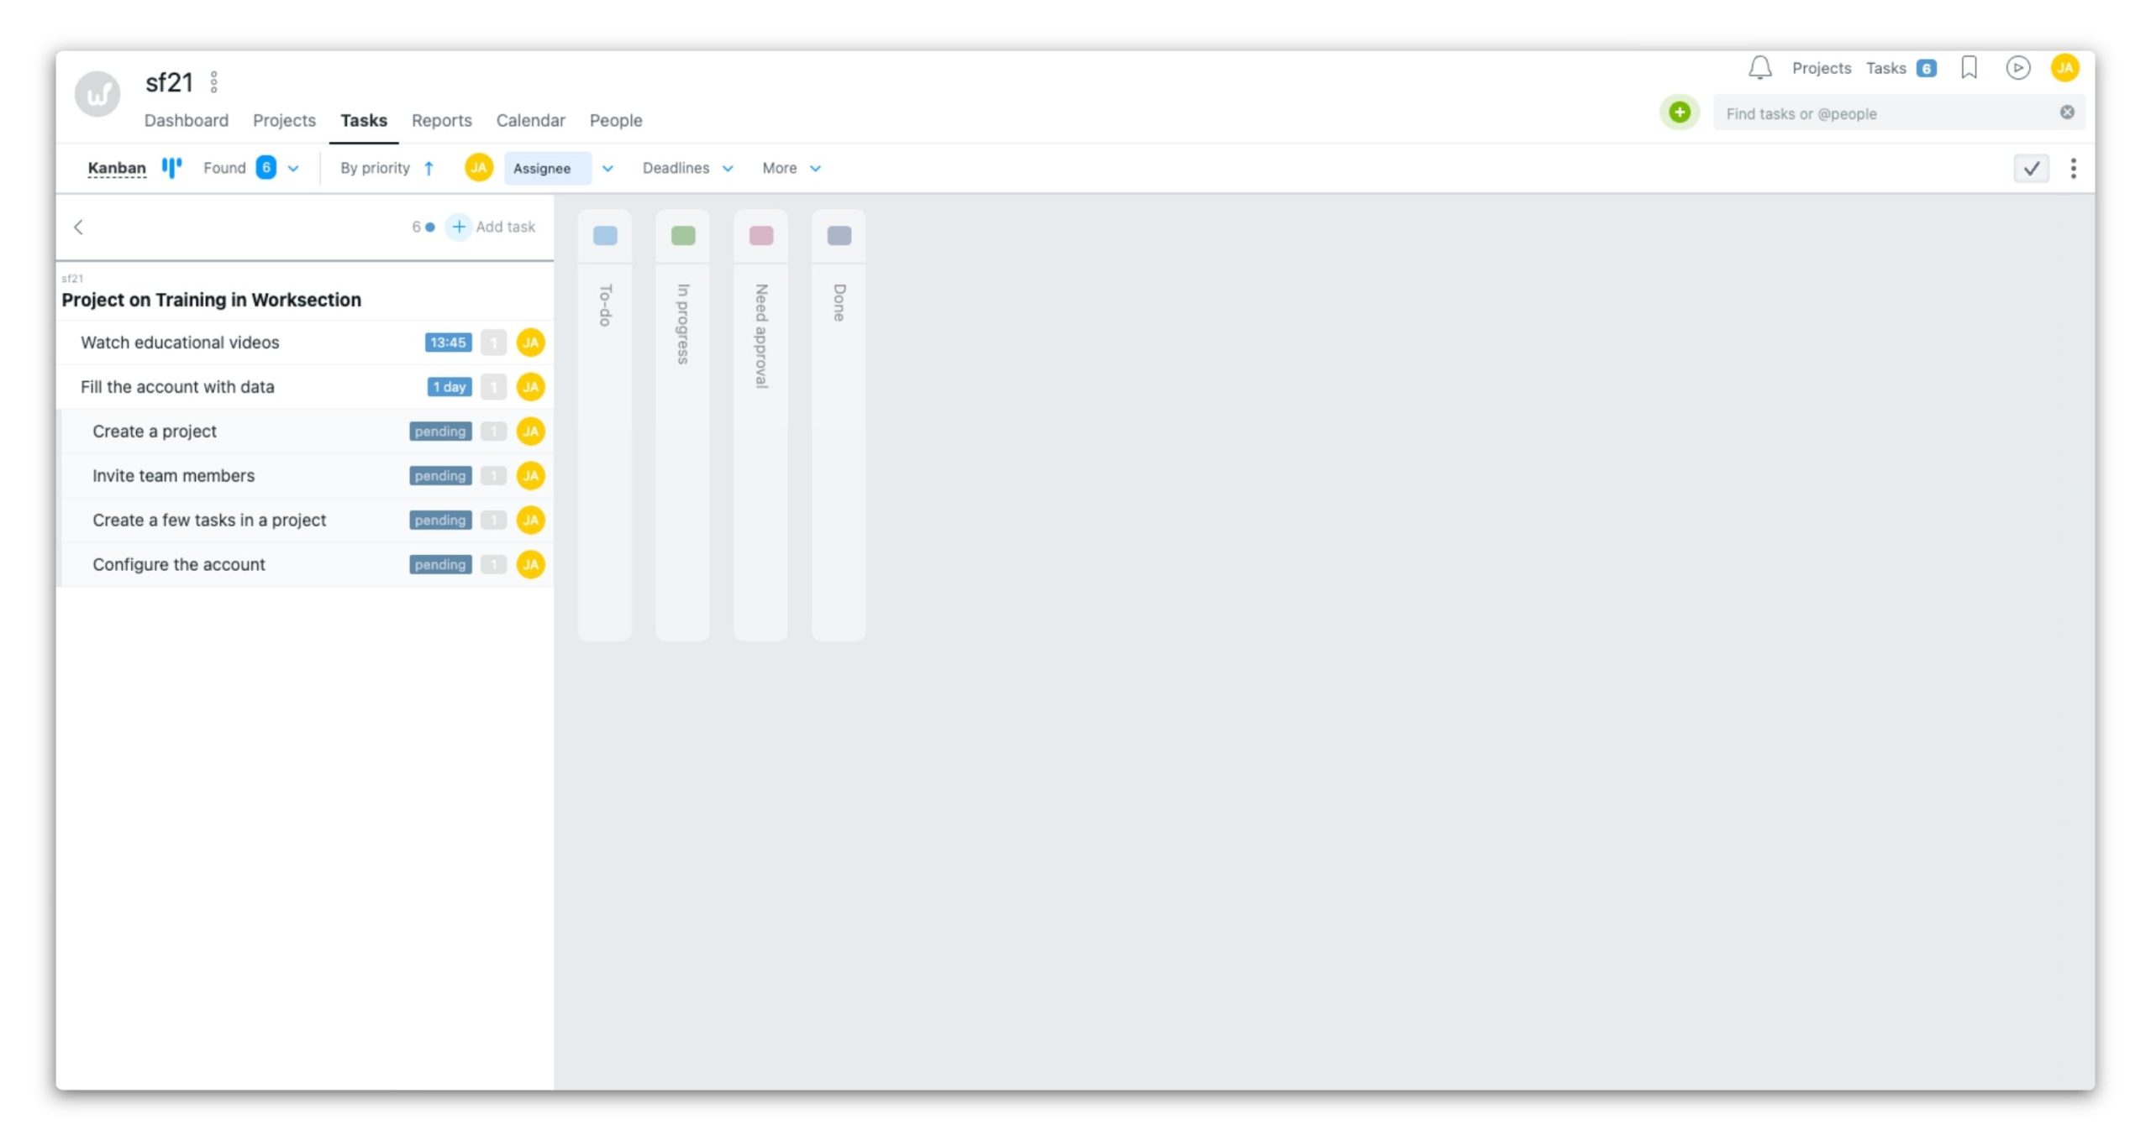
Task: Click the pink Need approval column swatch
Action: 760,236
